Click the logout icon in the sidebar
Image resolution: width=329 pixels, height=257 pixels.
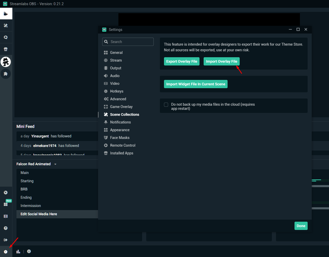pos(6,240)
